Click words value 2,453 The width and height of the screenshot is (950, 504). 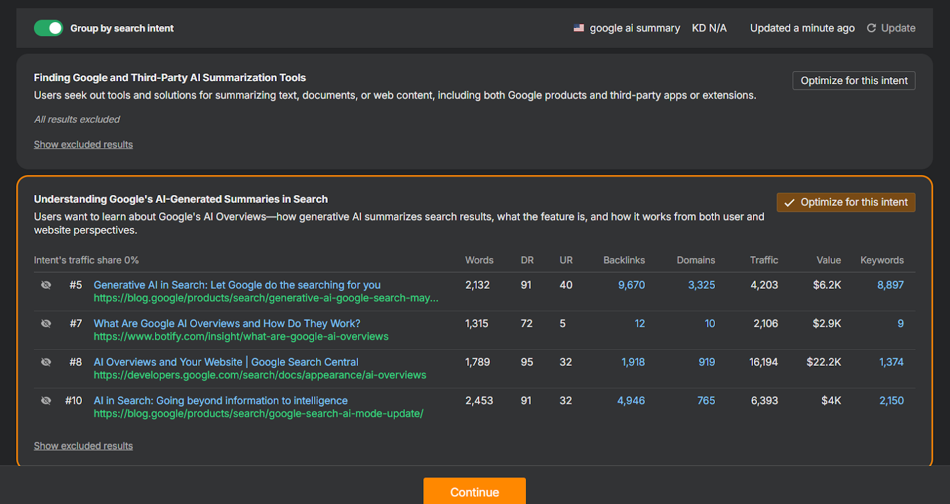pyautogui.click(x=479, y=401)
